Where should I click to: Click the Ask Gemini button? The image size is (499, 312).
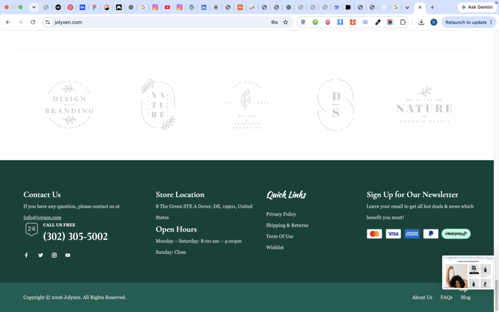tap(477, 7)
